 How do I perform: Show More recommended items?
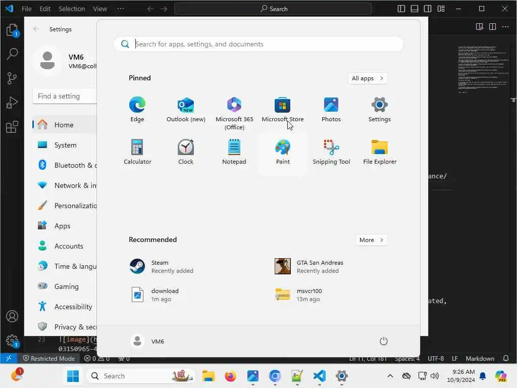(x=371, y=240)
